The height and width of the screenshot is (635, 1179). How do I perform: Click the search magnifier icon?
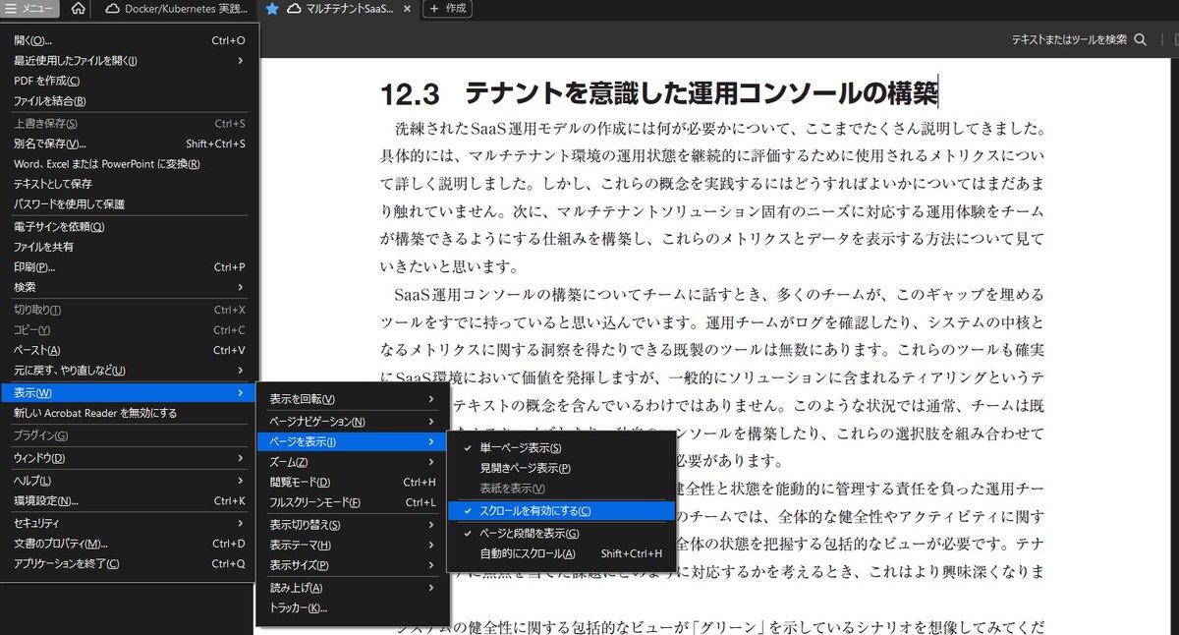coord(1141,40)
